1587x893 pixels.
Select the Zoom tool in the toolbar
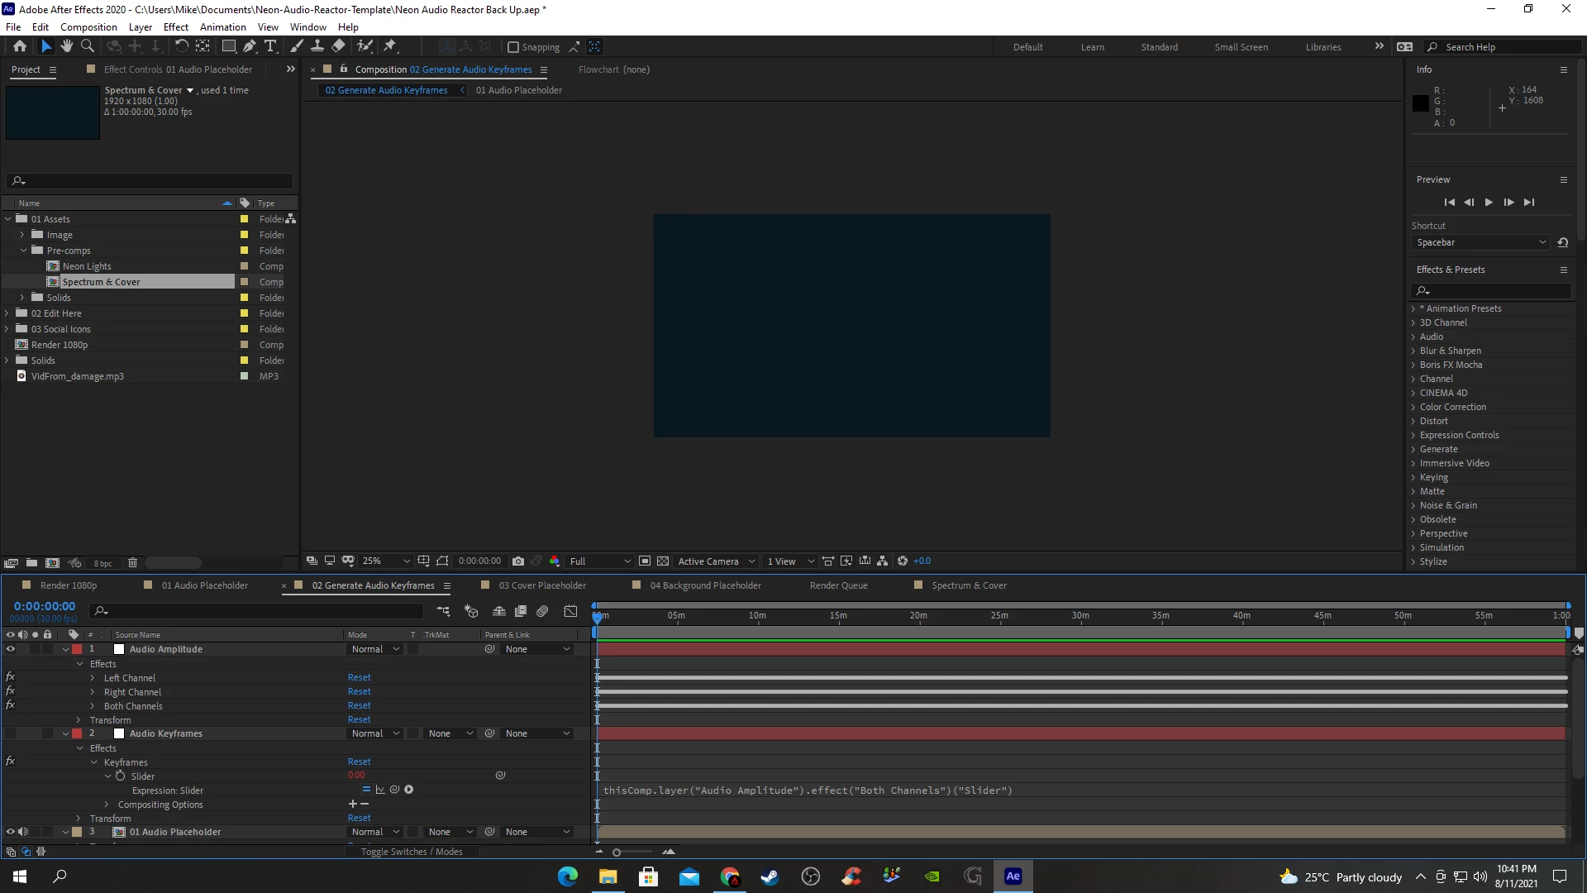[88, 46]
